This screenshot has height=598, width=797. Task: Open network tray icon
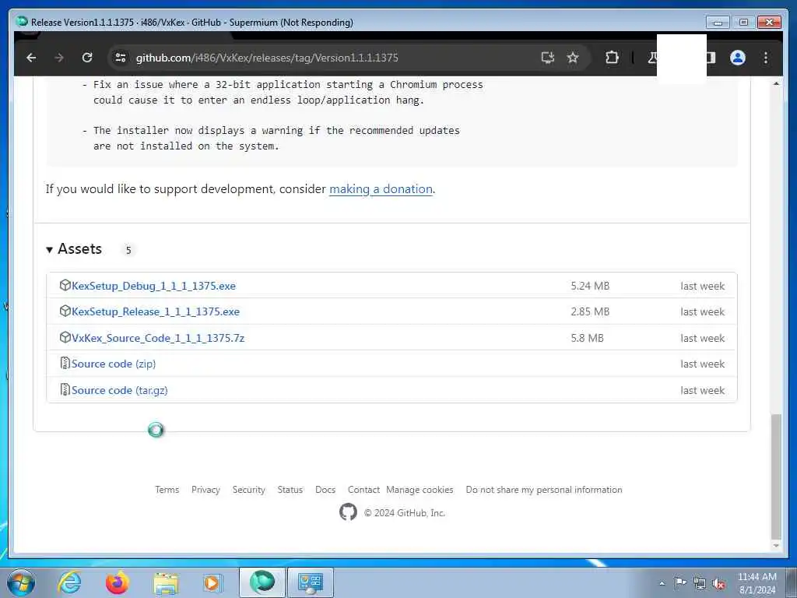click(700, 583)
